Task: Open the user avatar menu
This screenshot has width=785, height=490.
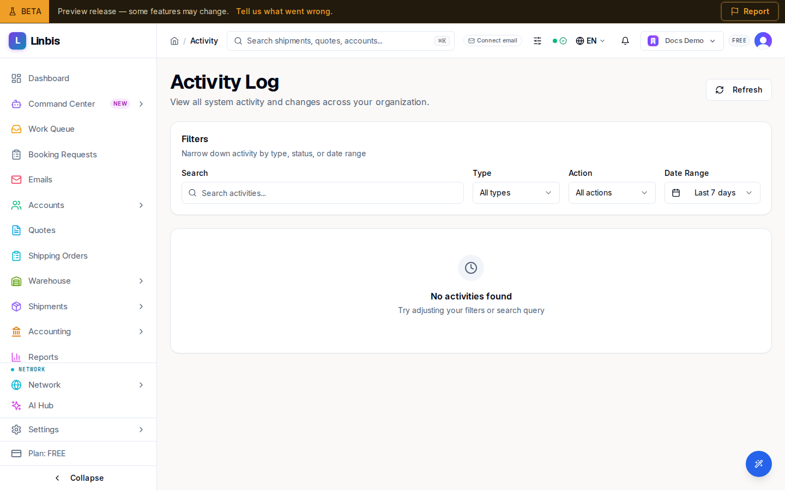Action: coord(763,41)
